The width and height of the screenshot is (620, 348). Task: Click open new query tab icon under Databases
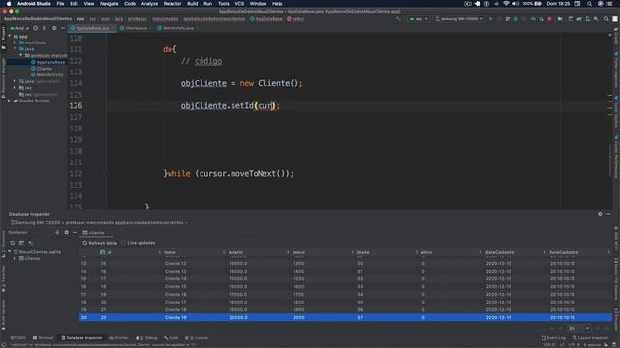click(x=21, y=243)
